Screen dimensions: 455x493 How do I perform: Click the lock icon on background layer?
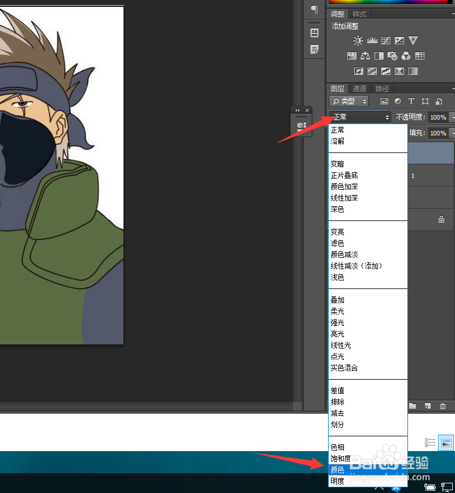441,219
